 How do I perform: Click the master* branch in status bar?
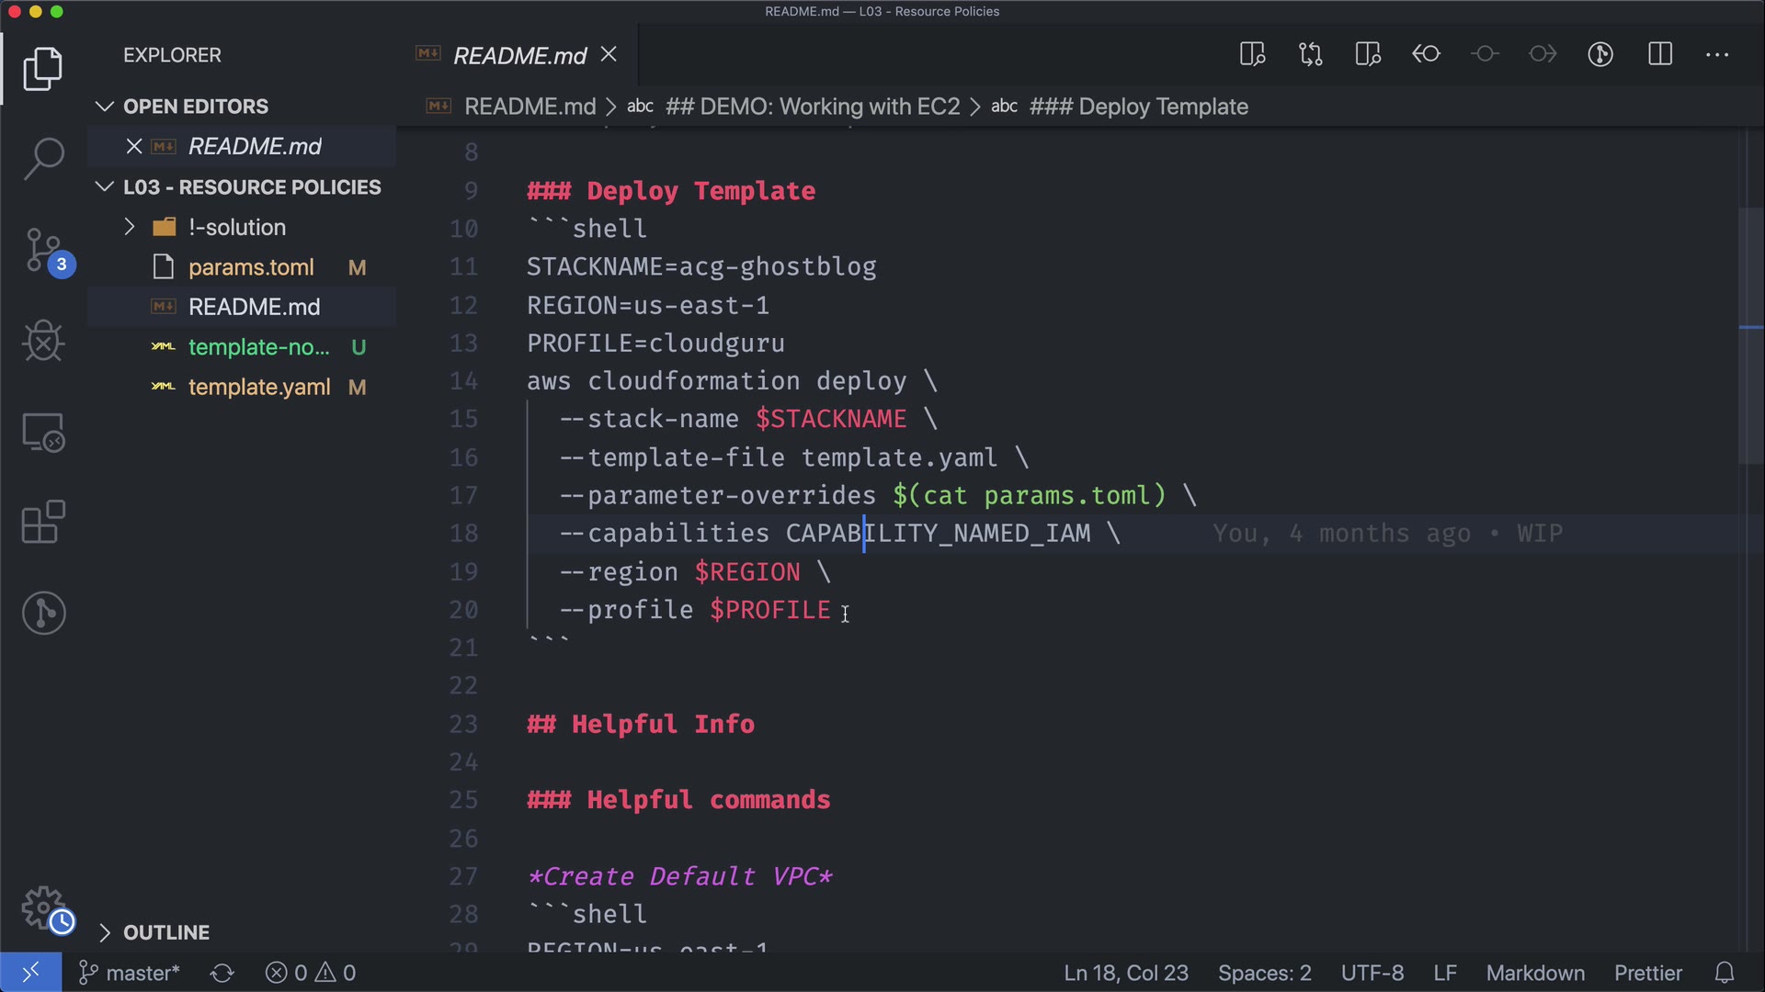tap(129, 973)
